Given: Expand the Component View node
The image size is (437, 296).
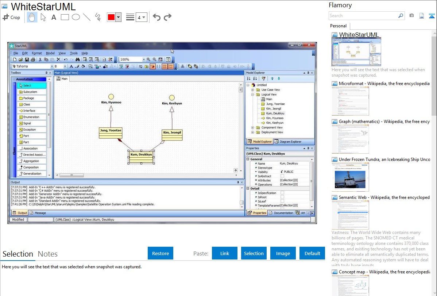Looking at the screenshot, I should pos(252,127).
